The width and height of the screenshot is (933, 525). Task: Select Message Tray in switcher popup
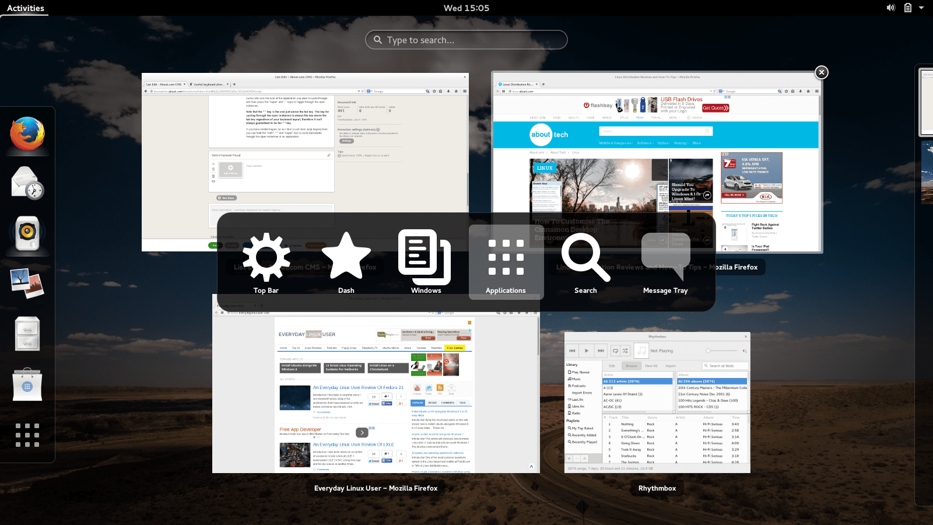coord(665,262)
